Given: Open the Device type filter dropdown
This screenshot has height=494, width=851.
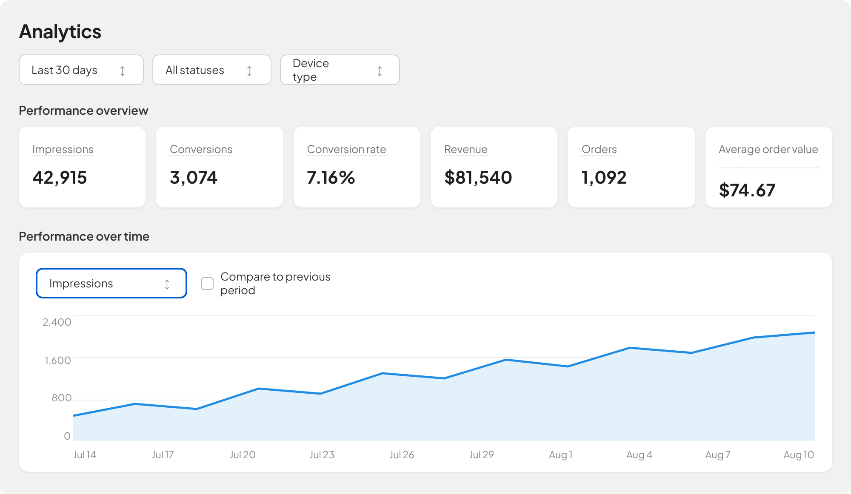Looking at the screenshot, I should point(340,70).
